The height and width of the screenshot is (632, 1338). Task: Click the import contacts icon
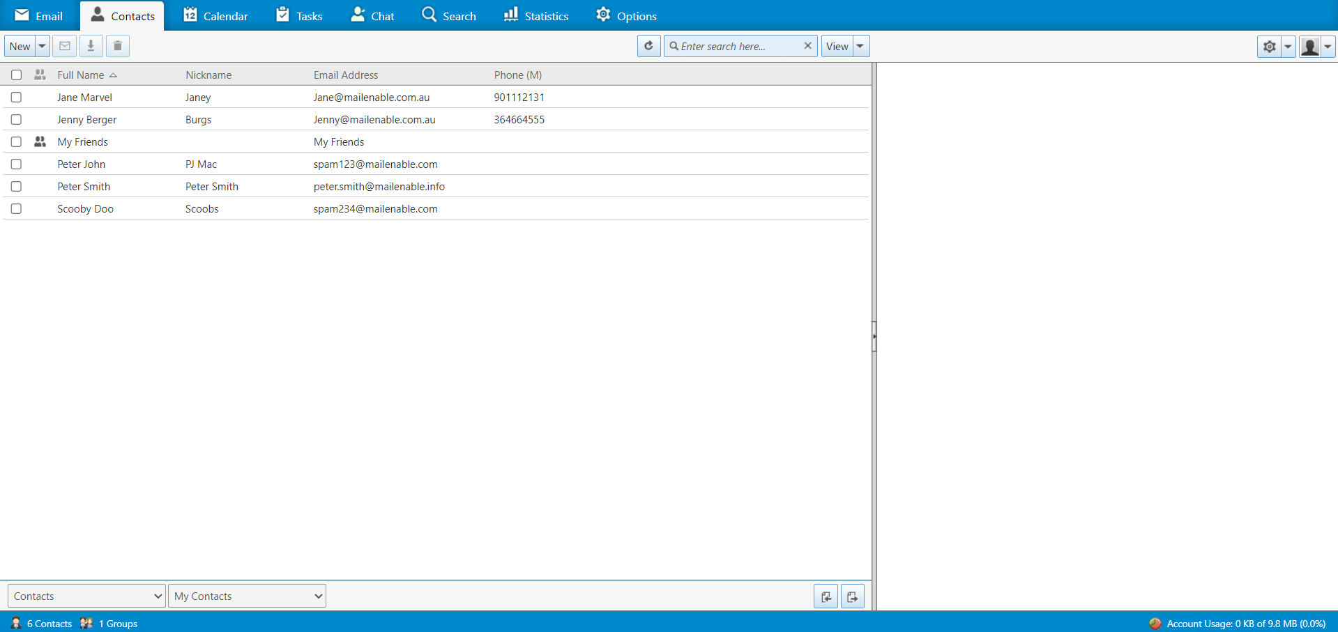pyautogui.click(x=826, y=596)
